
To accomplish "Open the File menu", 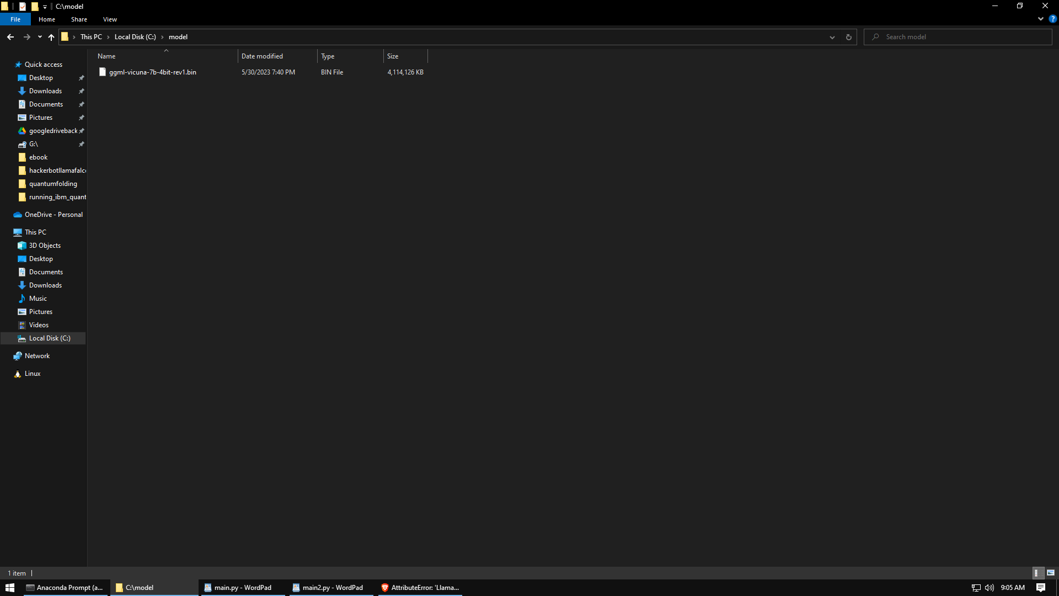I will pos(15,19).
